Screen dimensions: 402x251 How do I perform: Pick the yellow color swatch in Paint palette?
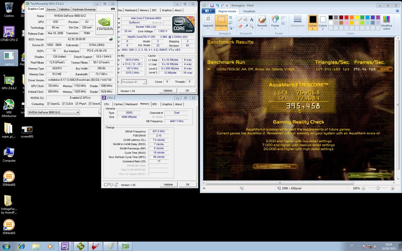[x=357, y=17]
